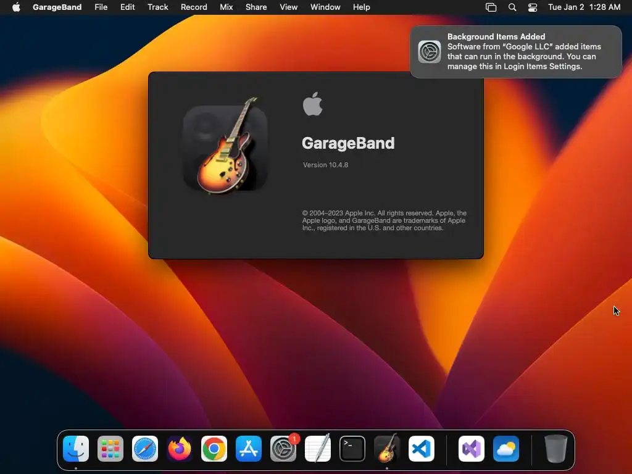Open the File menu
Image resolution: width=632 pixels, height=474 pixels.
101,7
